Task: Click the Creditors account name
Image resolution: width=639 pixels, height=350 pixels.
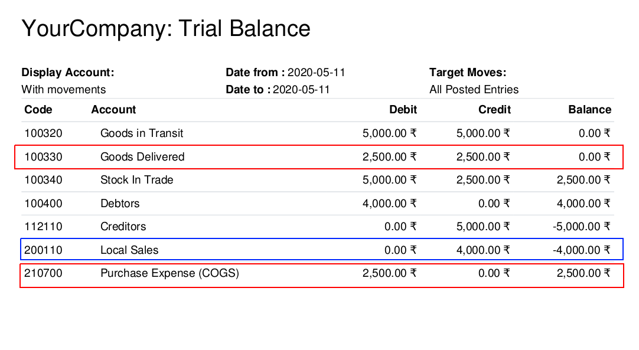Action: click(123, 227)
